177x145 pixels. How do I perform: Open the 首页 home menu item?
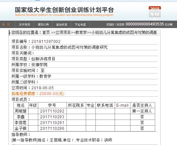pyautogui.click(x=6, y=24)
